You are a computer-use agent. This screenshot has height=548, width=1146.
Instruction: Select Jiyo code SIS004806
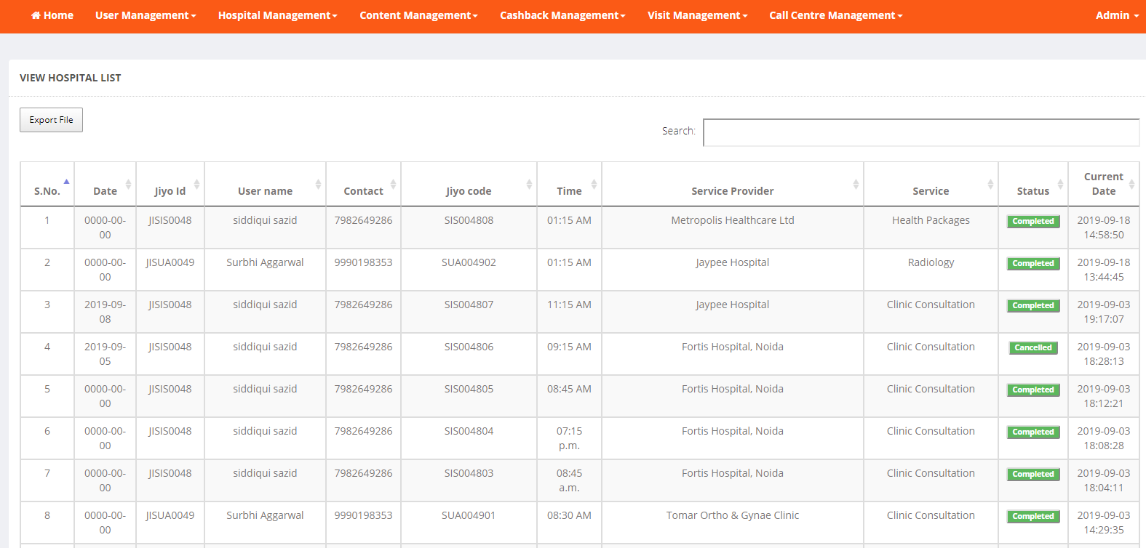click(469, 347)
